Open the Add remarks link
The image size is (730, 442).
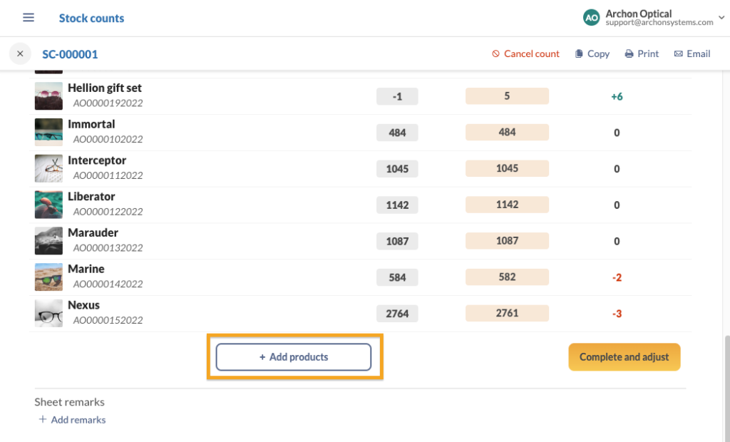point(78,419)
